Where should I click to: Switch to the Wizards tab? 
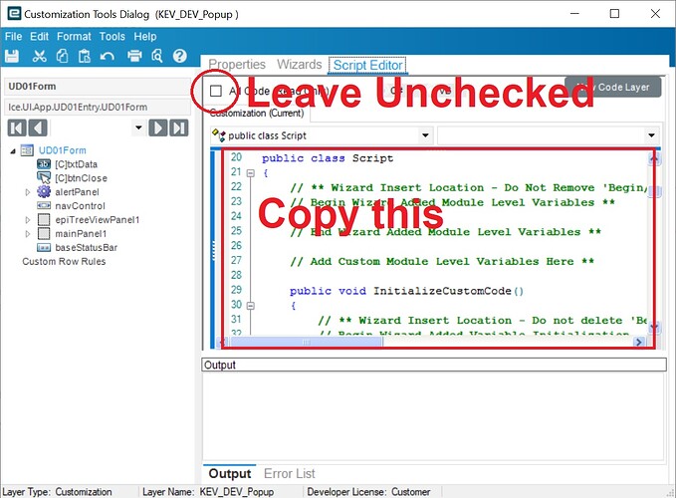click(300, 65)
